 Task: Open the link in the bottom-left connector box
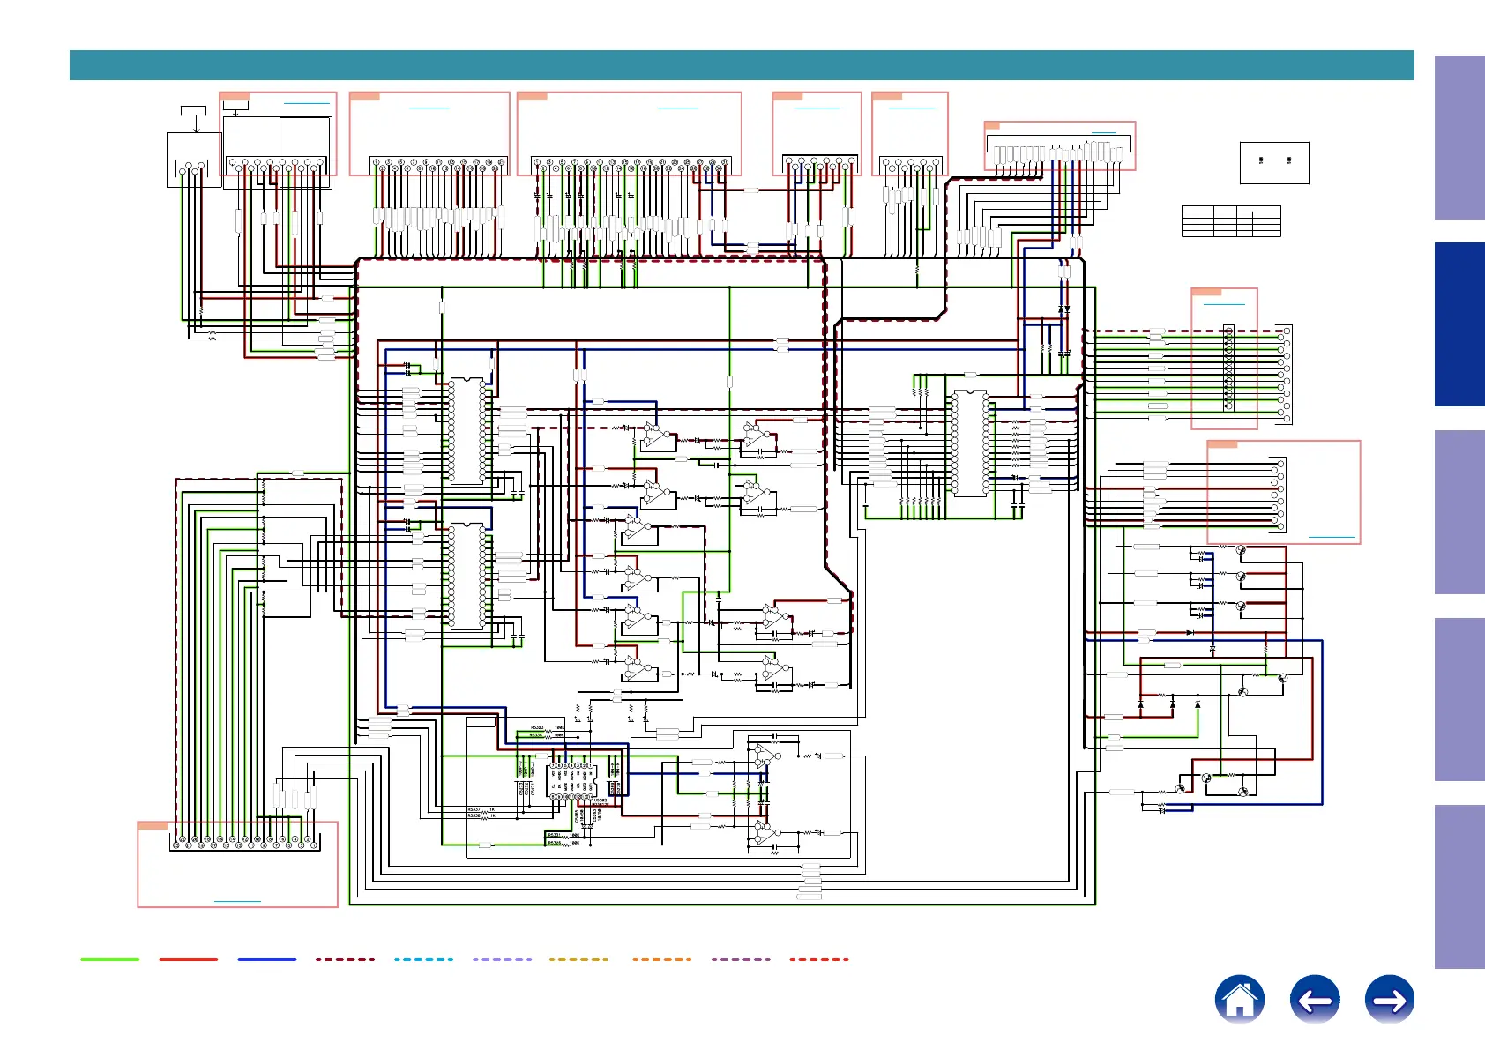[x=237, y=901]
